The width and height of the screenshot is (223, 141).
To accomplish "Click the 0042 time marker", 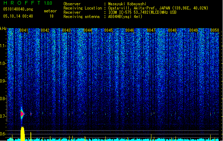I will pos(45,30).
